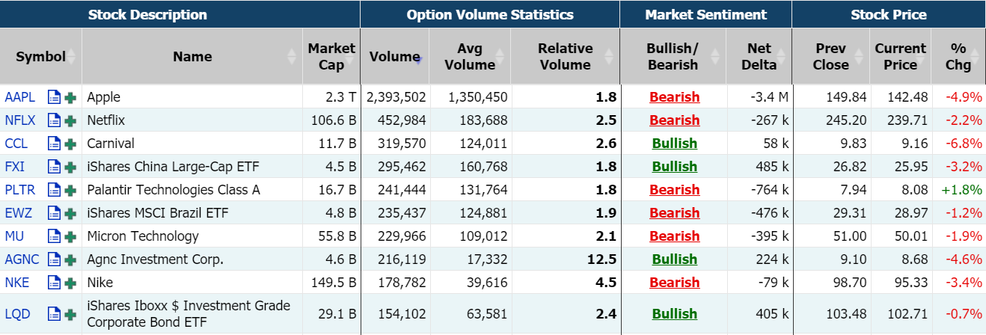Open the document icon for NKE

click(x=54, y=283)
